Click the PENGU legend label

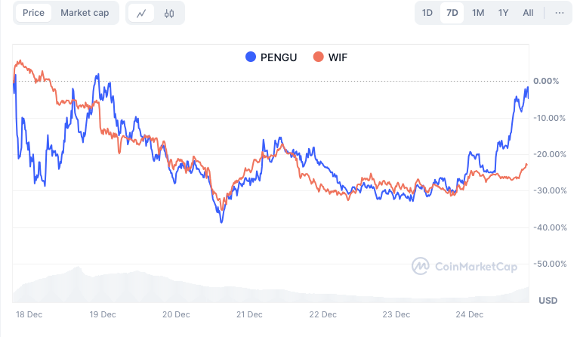click(x=278, y=57)
